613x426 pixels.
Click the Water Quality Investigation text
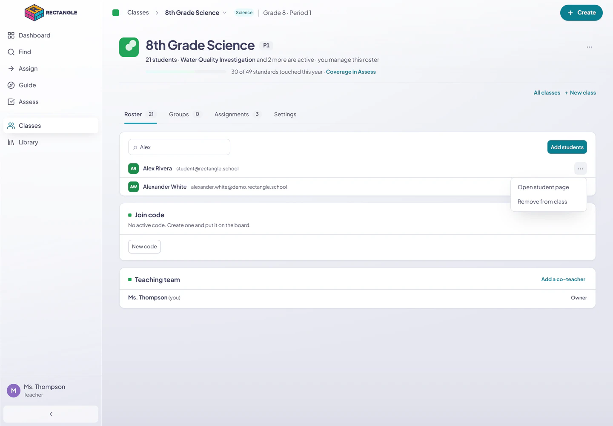point(218,60)
